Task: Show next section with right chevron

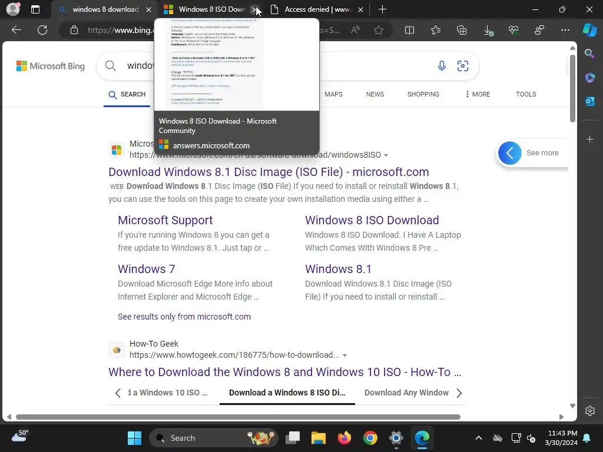Action: (459, 393)
